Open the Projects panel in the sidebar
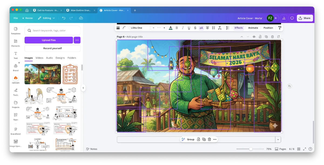The height and width of the screenshot is (165, 324). (x=16, y=105)
